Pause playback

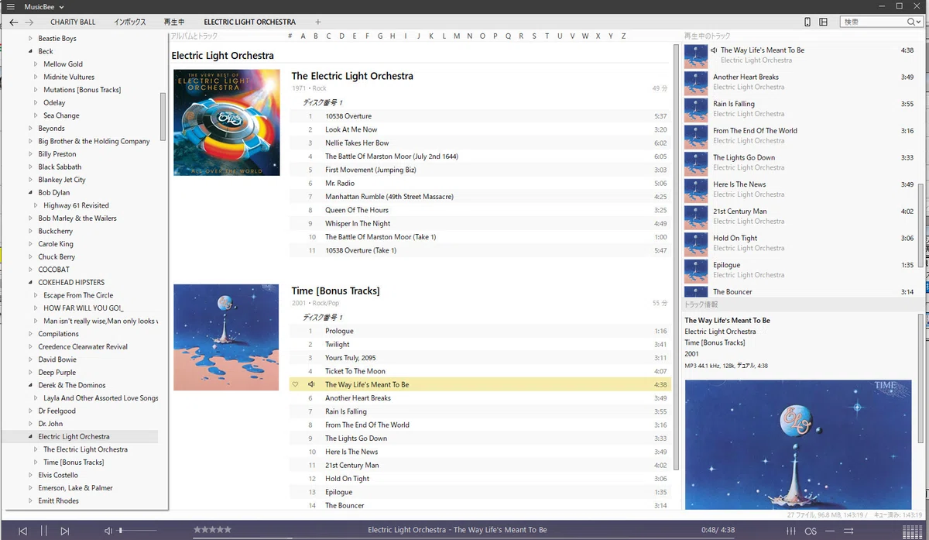[44, 531]
